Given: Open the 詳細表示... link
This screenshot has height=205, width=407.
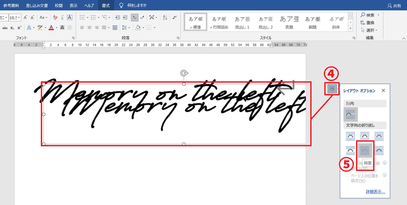Looking at the screenshot, I should coord(375,192).
